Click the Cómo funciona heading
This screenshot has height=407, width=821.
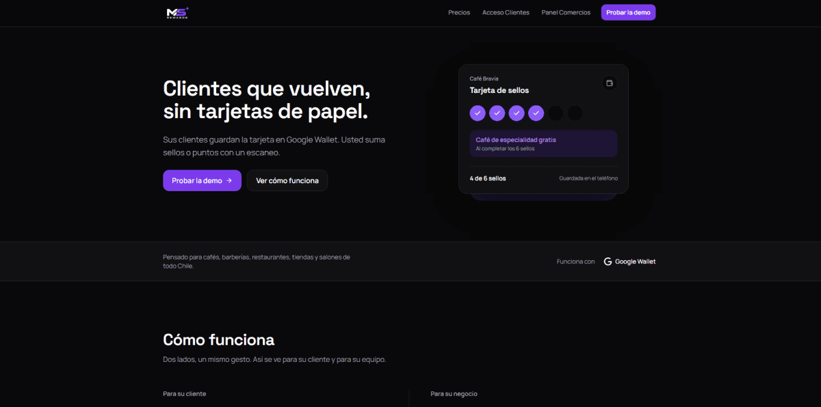coord(219,339)
